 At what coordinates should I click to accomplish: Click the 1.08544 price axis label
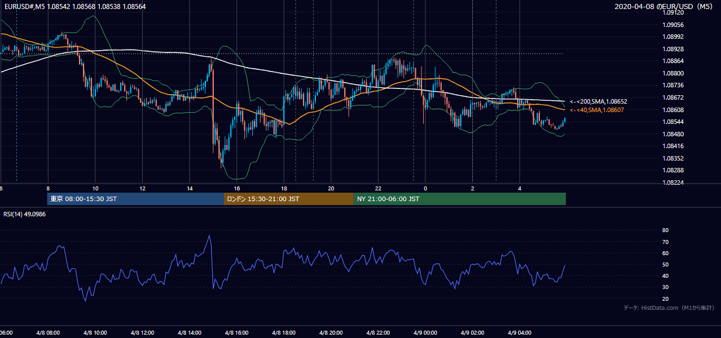click(673, 122)
